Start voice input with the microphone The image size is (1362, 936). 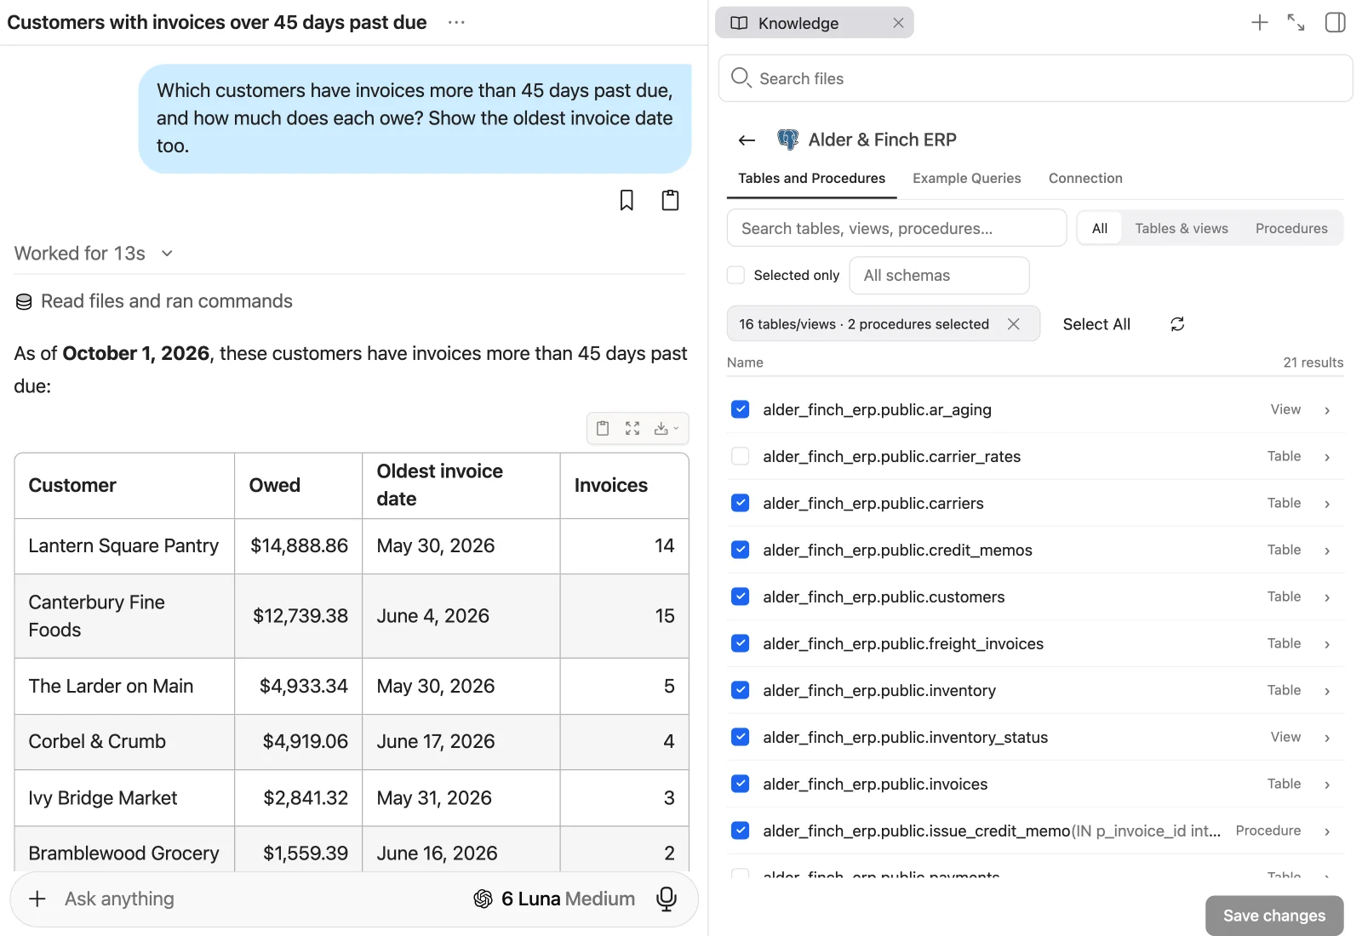(667, 899)
